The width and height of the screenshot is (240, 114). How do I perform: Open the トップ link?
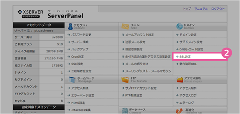[x=187, y=9]
